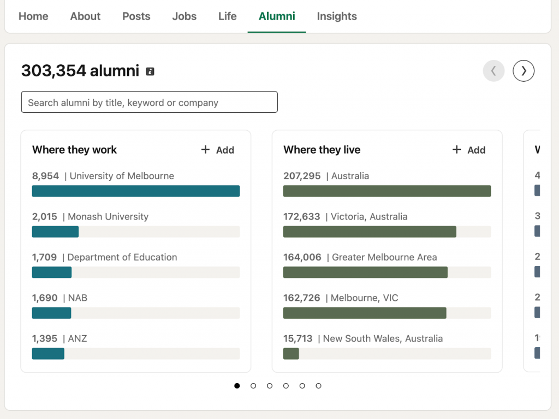The image size is (559, 419).
Task: Click the left navigation arrow
Action: (493, 71)
